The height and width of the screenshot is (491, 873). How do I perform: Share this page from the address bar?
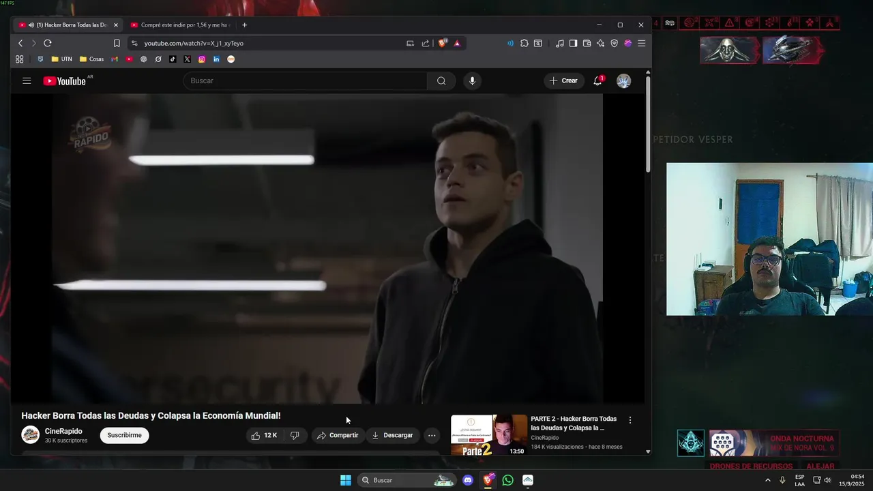click(426, 43)
